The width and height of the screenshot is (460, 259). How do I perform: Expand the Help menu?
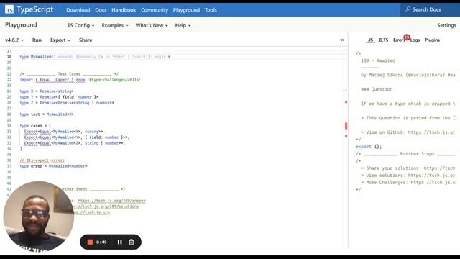[183, 26]
